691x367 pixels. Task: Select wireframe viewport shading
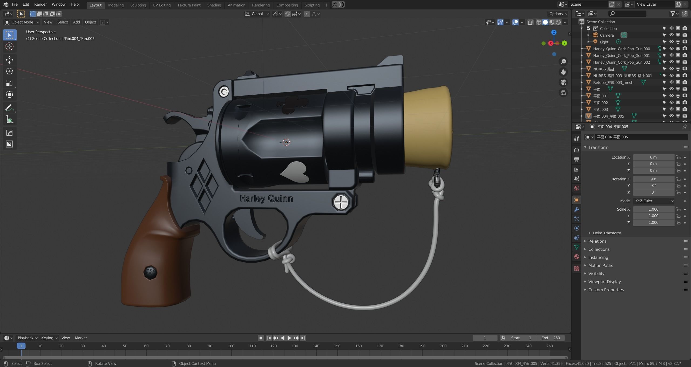(x=539, y=22)
